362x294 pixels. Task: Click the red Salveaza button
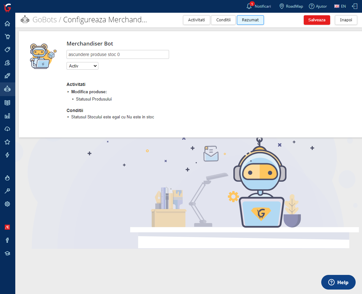click(x=317, y=20)
